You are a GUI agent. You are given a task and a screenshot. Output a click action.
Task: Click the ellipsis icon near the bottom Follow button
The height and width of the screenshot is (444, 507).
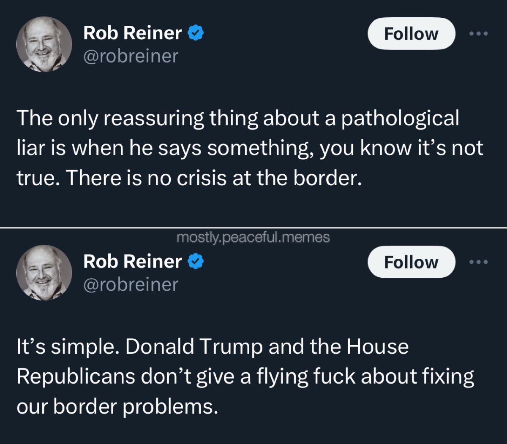(x=478, y=262)
